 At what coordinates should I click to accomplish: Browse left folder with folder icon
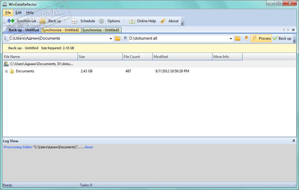coord(118,38)
